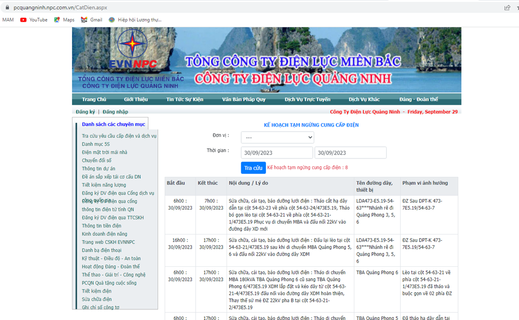This screenshot has width=519, height=320.
Task: Open Đăng ký DV điện qua TTCSKH
Action: (113, 218)
